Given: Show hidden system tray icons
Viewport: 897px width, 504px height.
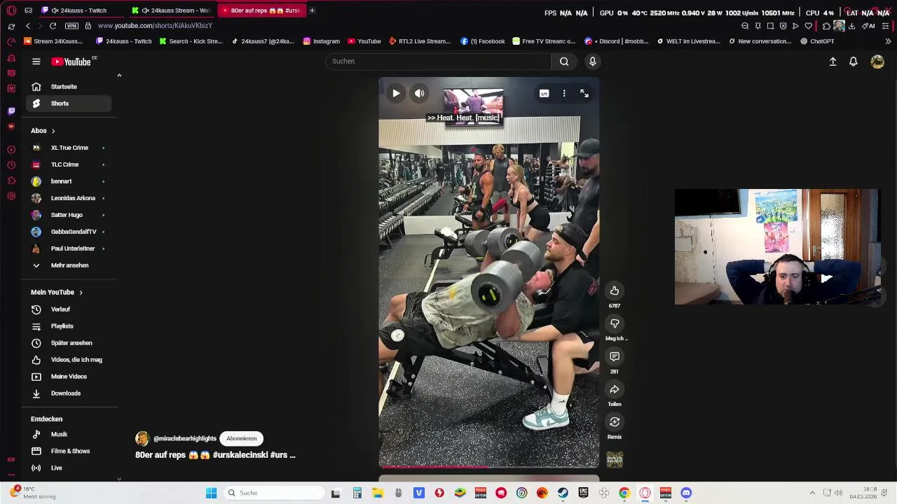Looking at the screenshot, I should coord(812,493).
